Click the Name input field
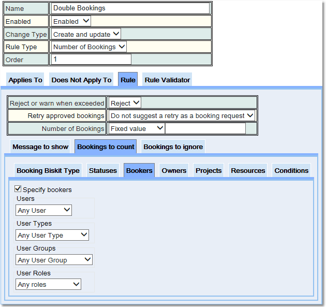326x308 pixels. tap(130, 8)
